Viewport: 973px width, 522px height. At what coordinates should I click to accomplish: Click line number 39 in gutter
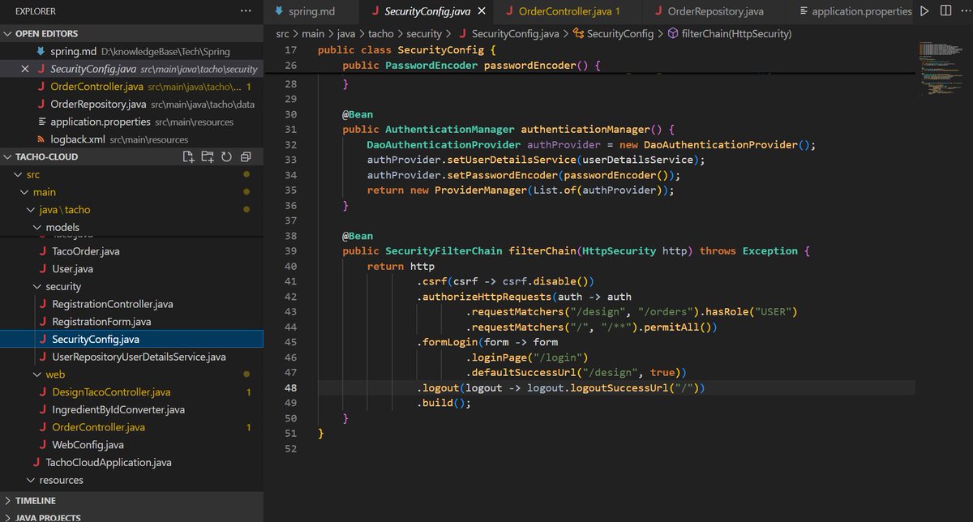pos(290,251)
